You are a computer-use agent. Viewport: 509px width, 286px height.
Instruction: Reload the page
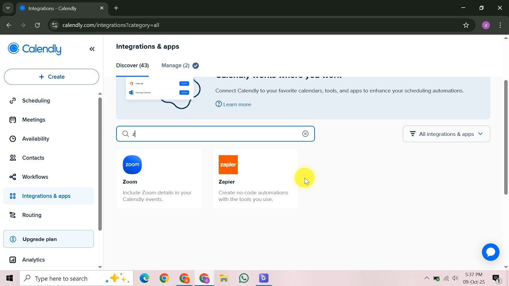(x=37, y=25)
